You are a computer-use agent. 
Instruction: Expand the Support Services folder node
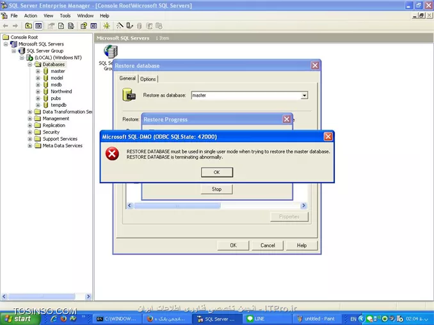point(30,139)
